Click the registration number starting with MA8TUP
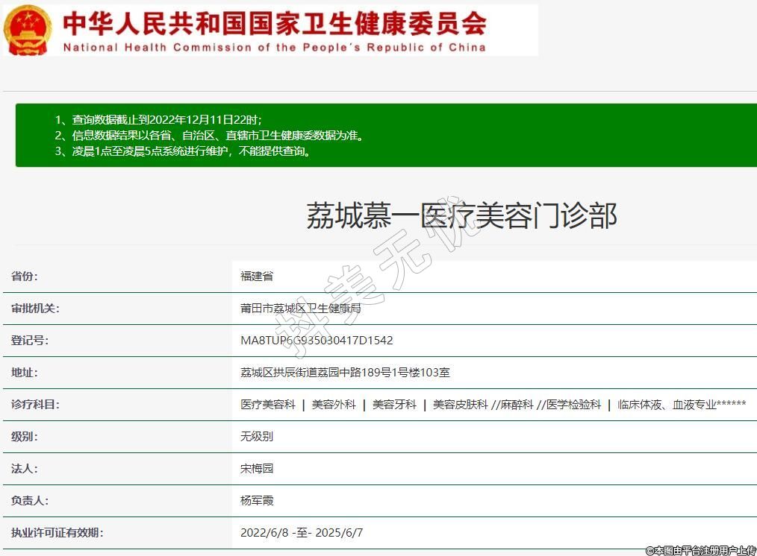The height and width of the screenshot is (556, 757). point(317,341)
